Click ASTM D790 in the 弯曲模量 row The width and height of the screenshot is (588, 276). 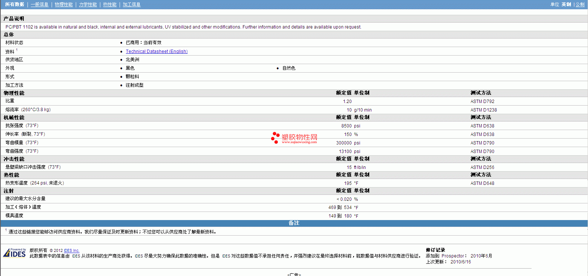click(482, 143)
